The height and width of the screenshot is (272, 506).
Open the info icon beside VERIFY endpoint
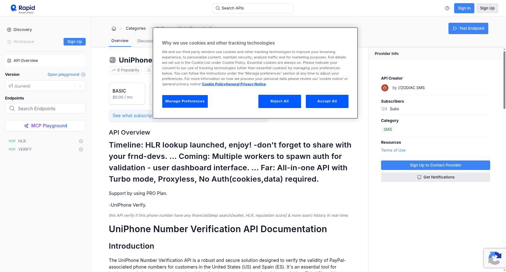click(x=81, y=149)
